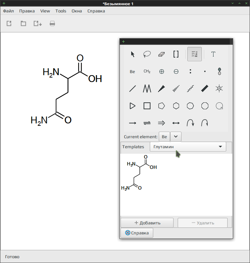Click the new document toolbar icon
The height and width of the screenshot is (263, 250).
9,23
